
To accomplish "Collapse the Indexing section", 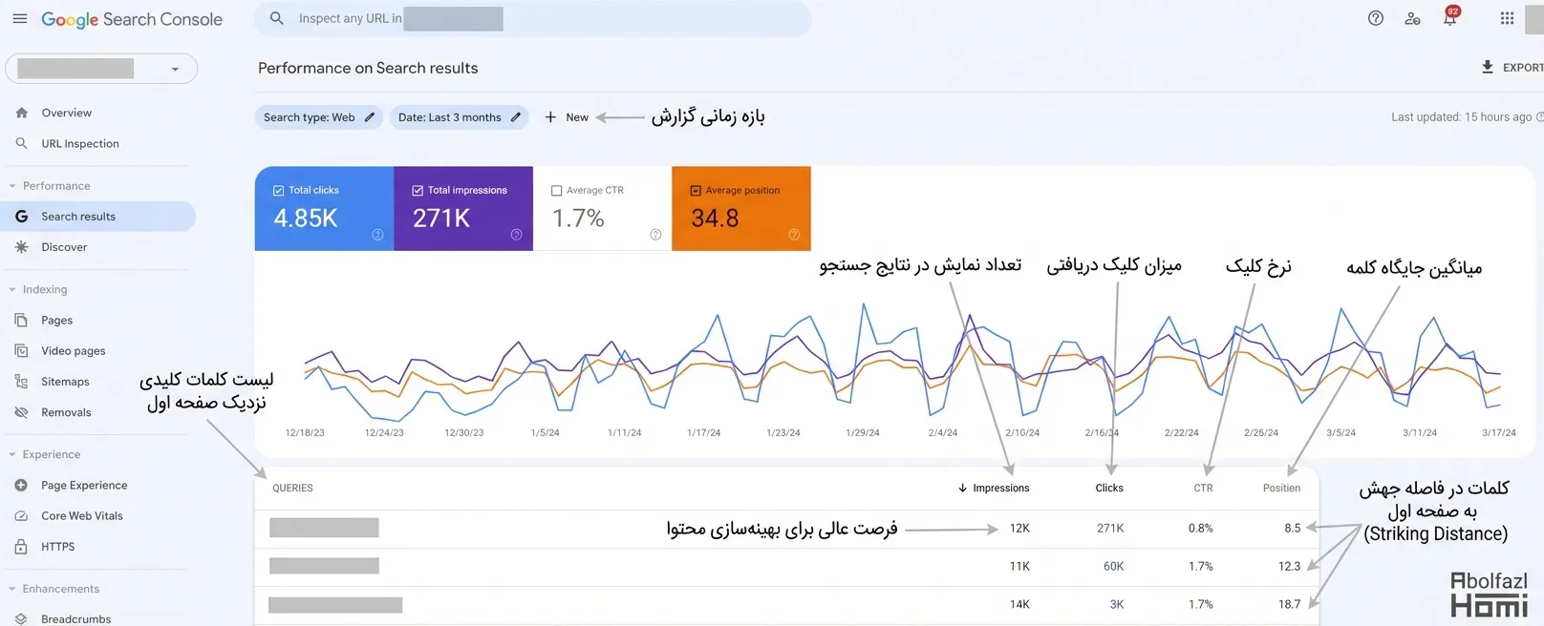I will [x=12, y=290].
